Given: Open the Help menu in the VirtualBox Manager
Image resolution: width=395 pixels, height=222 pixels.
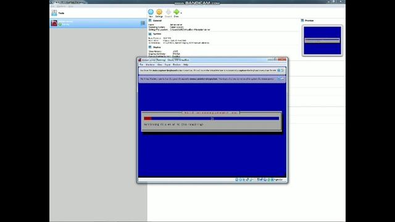Looking at the screenshot, I should (x=70, y=6).
